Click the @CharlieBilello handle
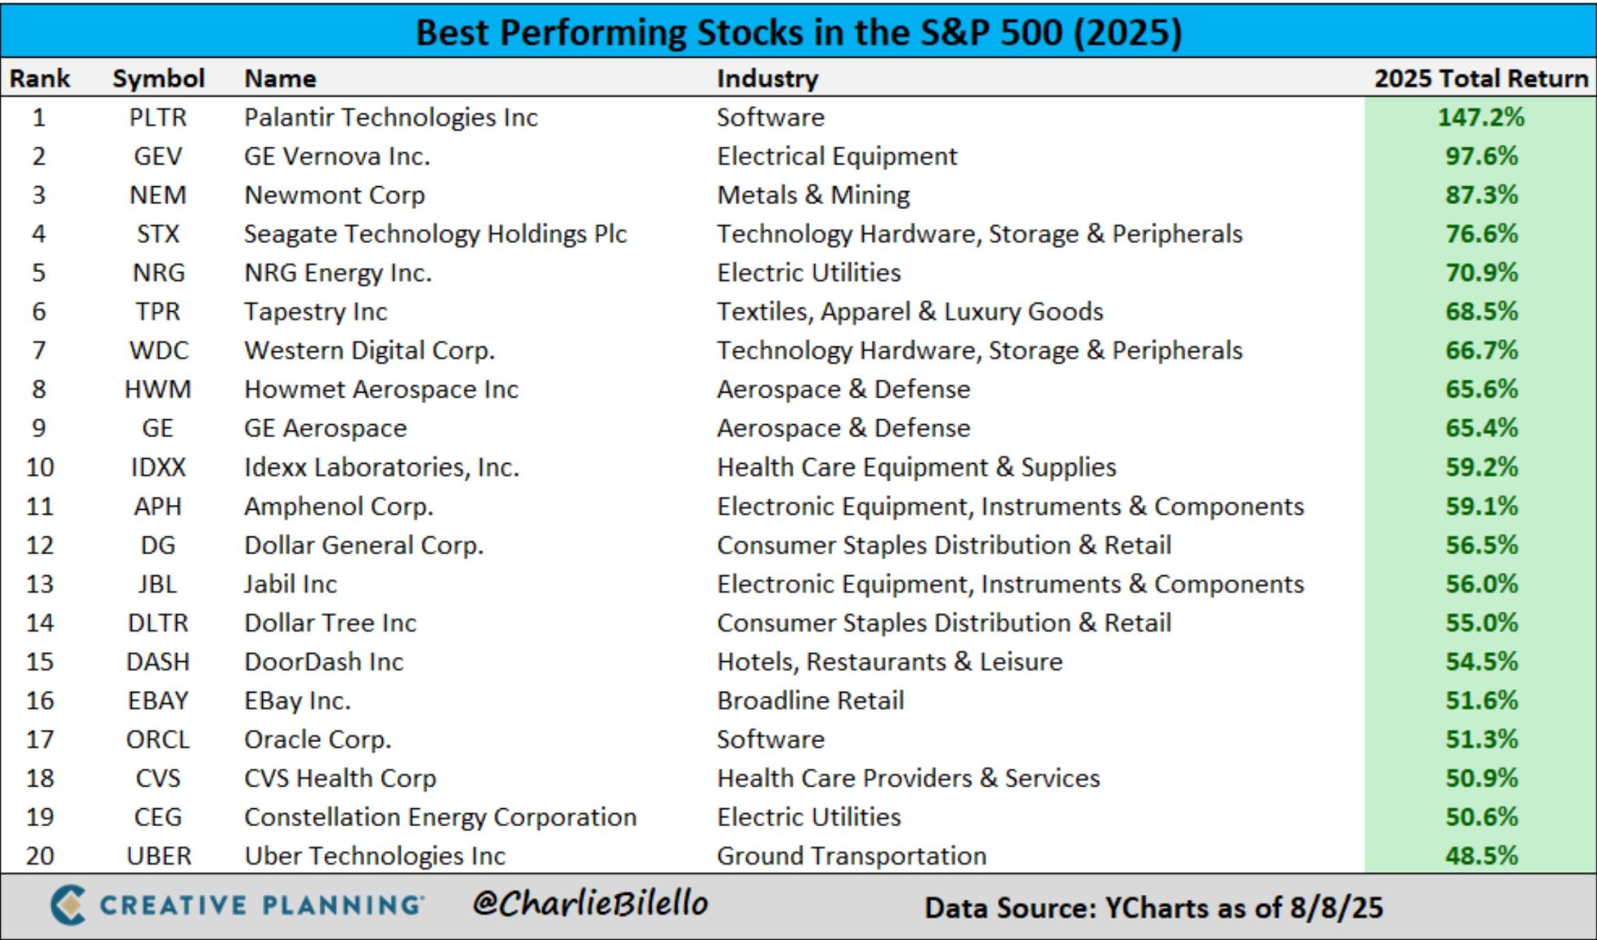The width and height of the screenshot is (1597, 940). point(590,903)
